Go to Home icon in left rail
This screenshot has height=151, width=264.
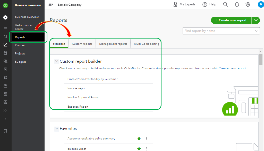(5, 36)
